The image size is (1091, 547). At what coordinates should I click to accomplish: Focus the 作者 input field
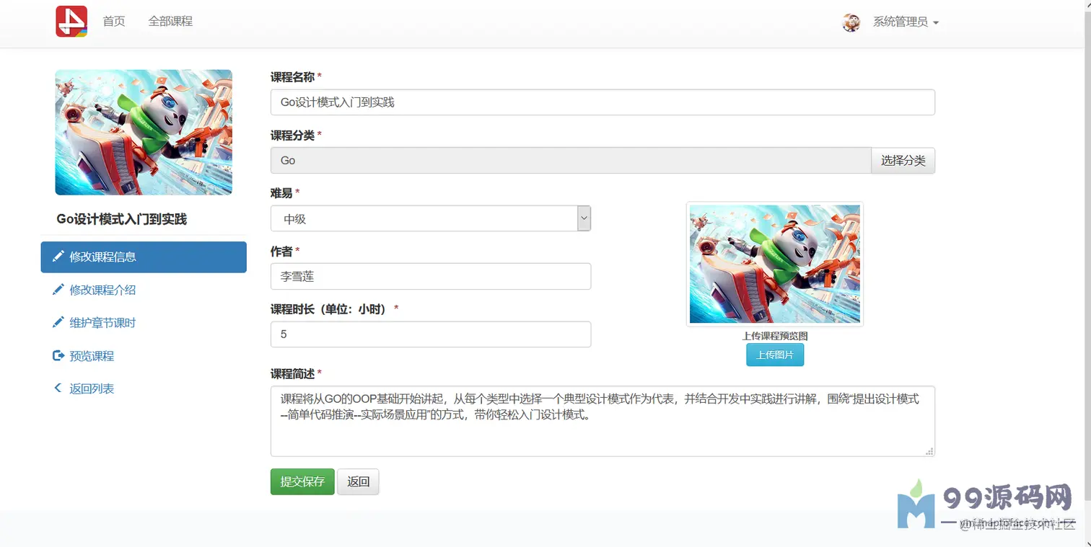431,276
